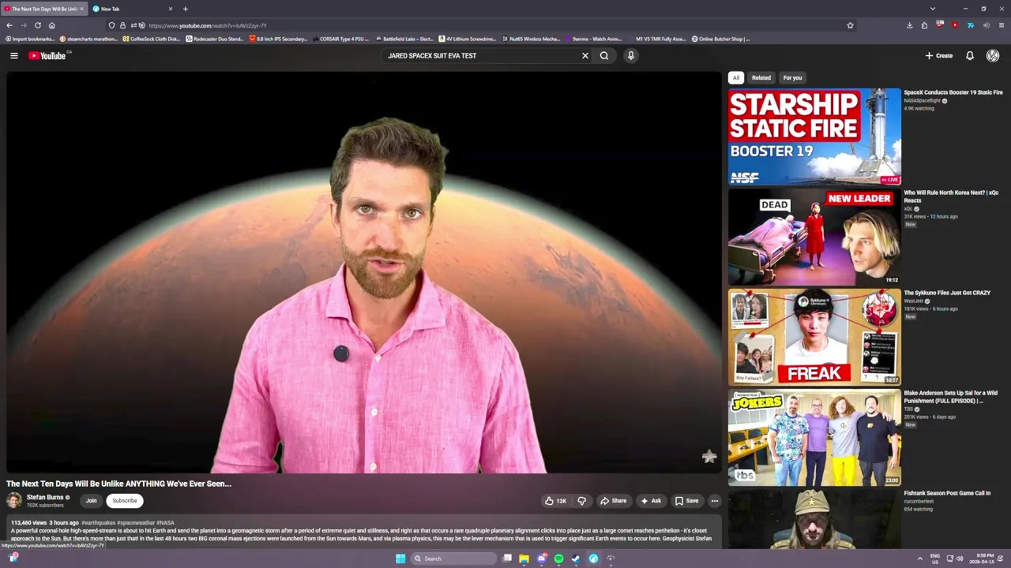
Task: Open the Stefan Burns channel name link
Action: tap(45, 497)
